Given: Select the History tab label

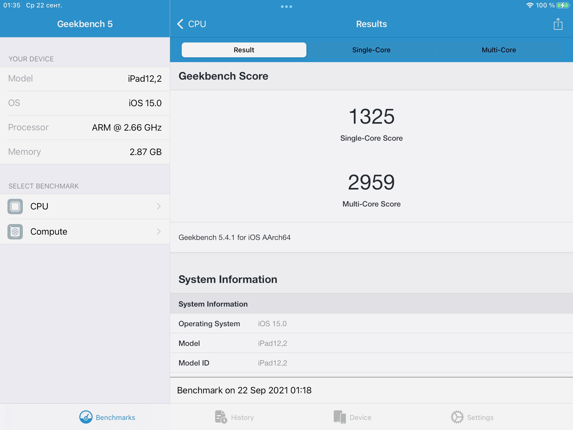Looking at the screenshot, I should pos(242,418).
